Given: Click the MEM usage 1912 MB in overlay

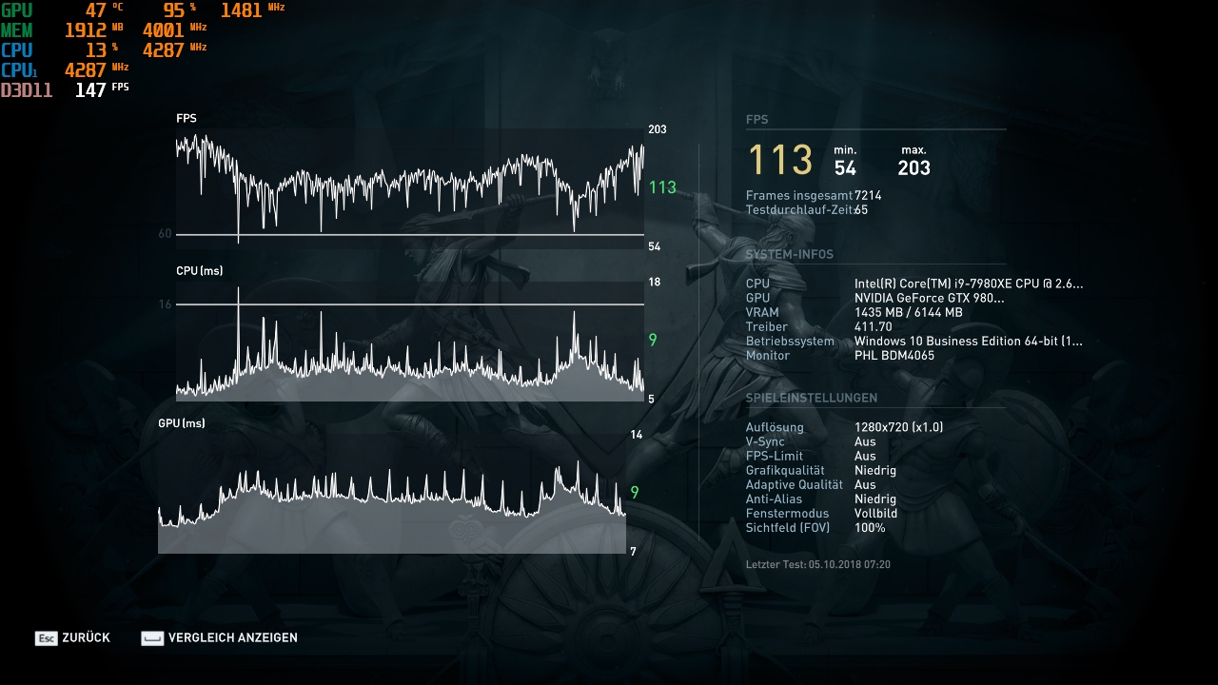Looking at the screenshot, I should pyautogui.click(x=94, y=30).
